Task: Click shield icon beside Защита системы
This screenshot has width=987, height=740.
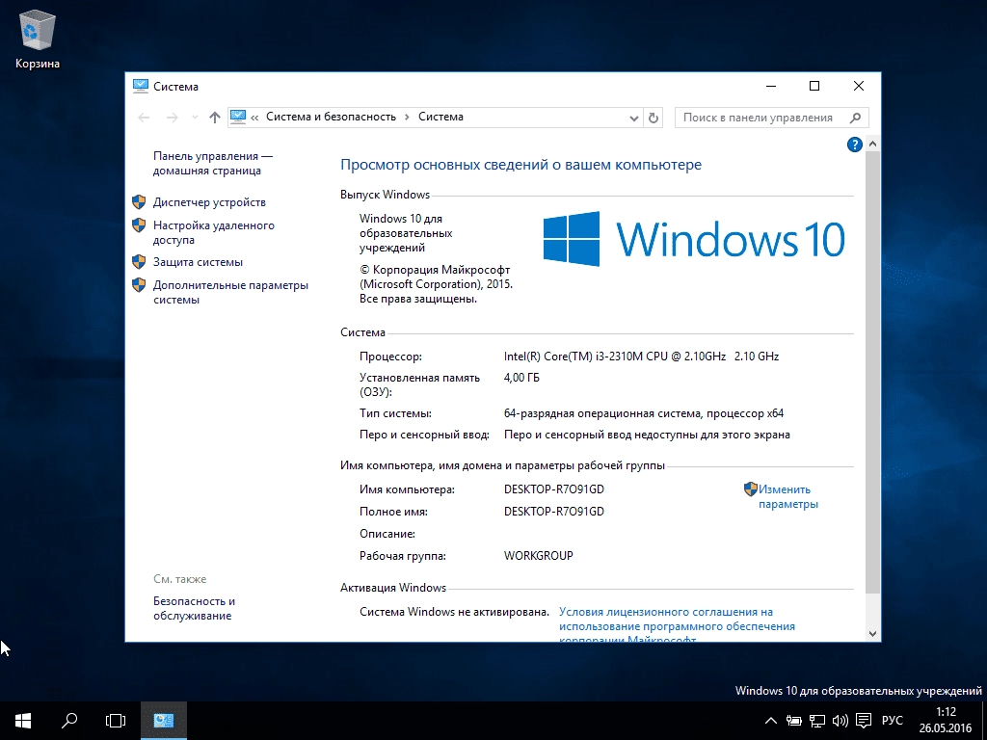Action: [x=139, y=262]
